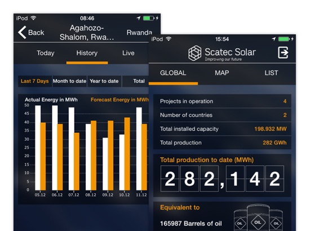Screen dimensions: 310x231
Task: Tap Total production label
Action: (x=181, y=143)
